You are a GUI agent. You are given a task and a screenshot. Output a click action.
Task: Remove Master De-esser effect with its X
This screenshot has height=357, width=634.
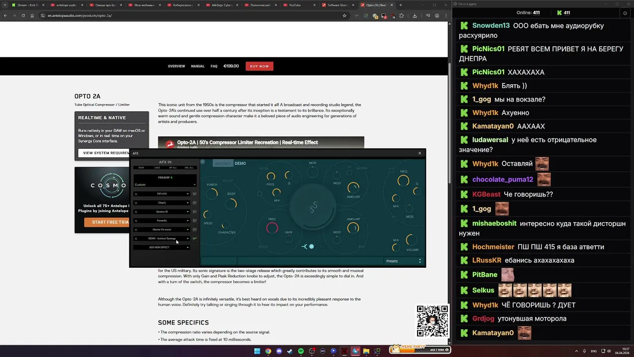coord(136,230)
